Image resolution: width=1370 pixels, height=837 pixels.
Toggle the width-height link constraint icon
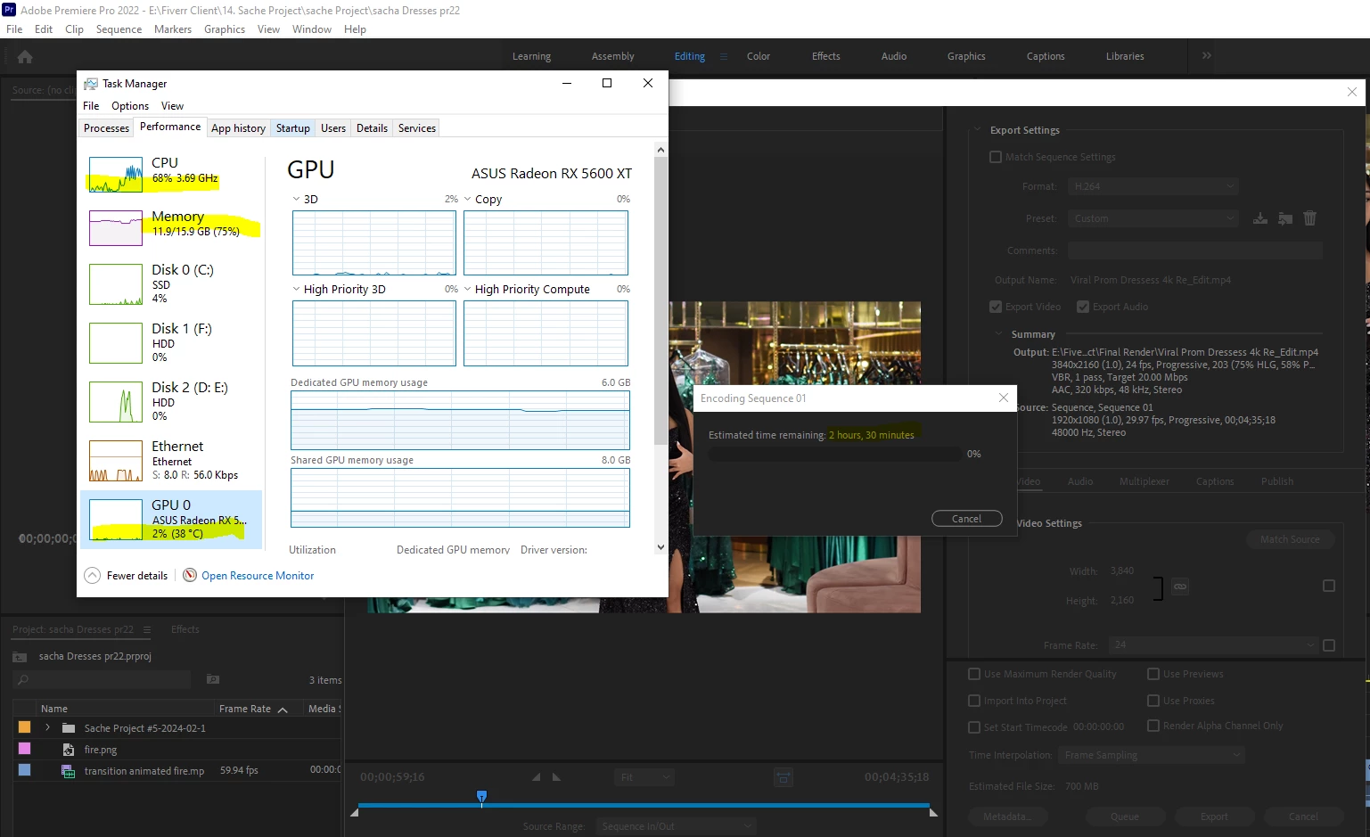1180,587
